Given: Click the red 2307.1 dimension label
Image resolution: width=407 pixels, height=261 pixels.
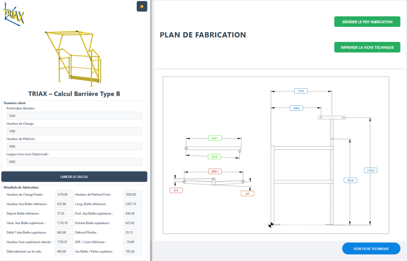Looking at the screenshot, I should (215, 171).
